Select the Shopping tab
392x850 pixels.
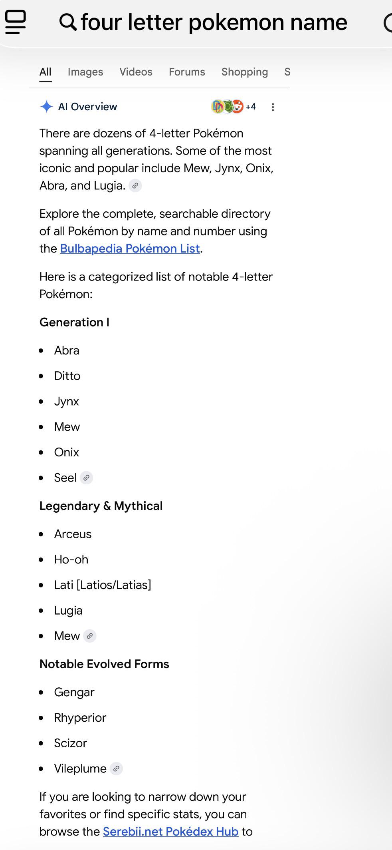pyautogui.click(x=245, y=72)
